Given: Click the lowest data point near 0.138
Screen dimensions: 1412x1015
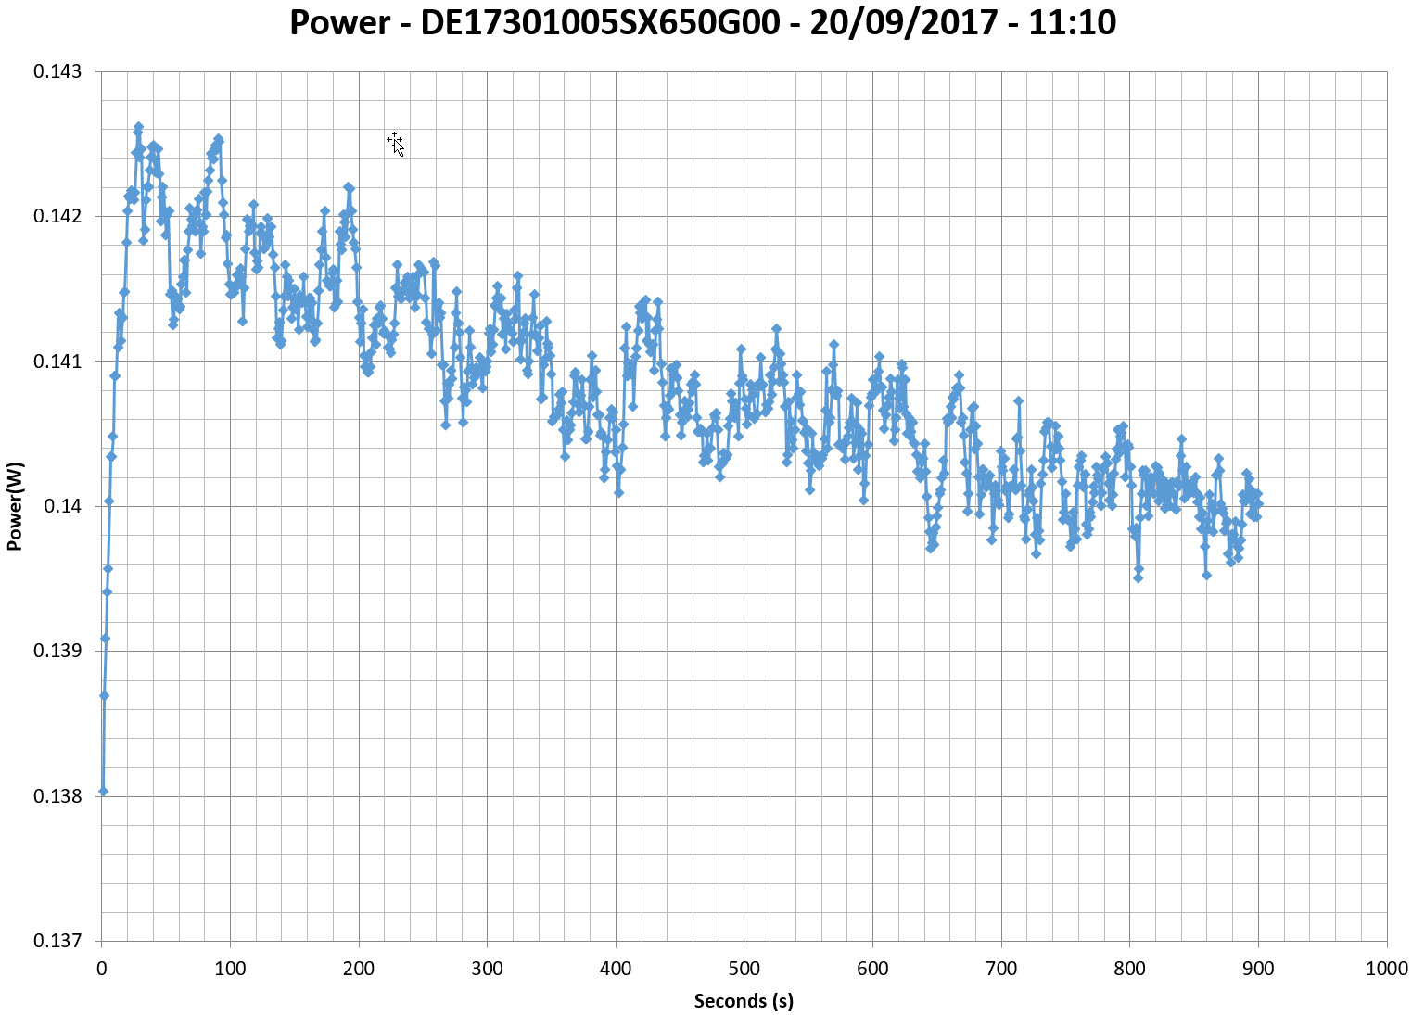Looking at the screenshot, I should 103,792.
